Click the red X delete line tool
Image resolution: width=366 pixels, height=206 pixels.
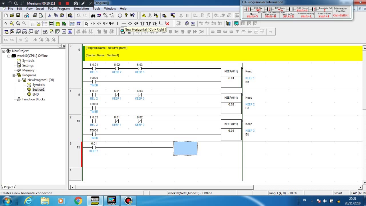(x=167, y=23)
